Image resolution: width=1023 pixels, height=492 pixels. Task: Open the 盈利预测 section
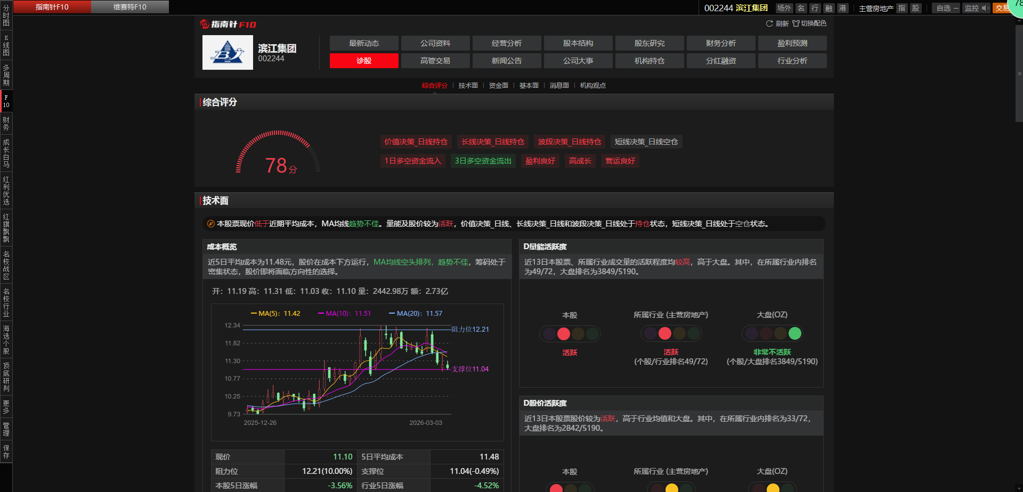coord(792,43)
